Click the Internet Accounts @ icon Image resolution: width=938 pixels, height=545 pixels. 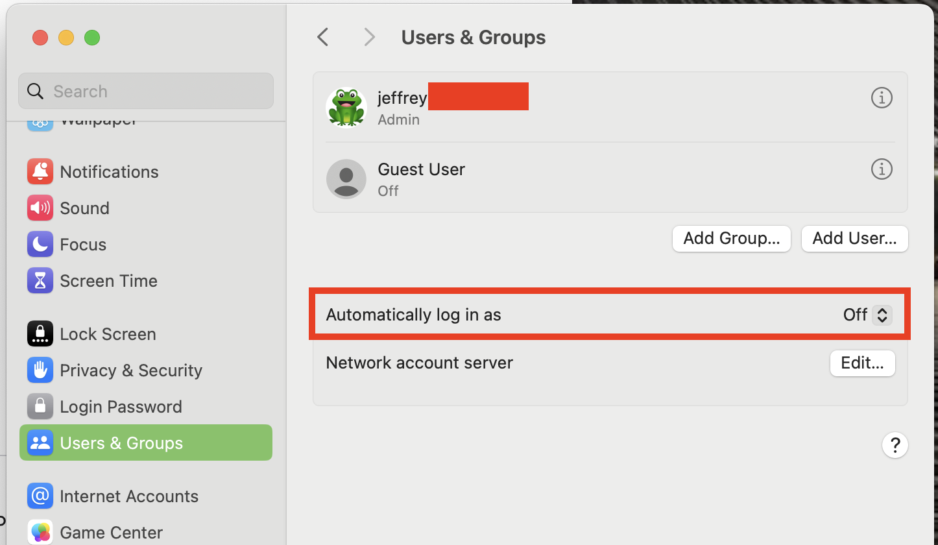[40, 496]
